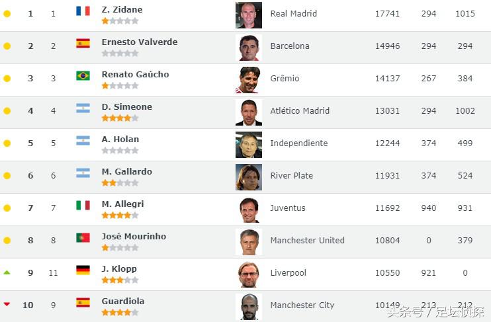Click the Argentina flag beside D. Simeone

tap(83, 108)
